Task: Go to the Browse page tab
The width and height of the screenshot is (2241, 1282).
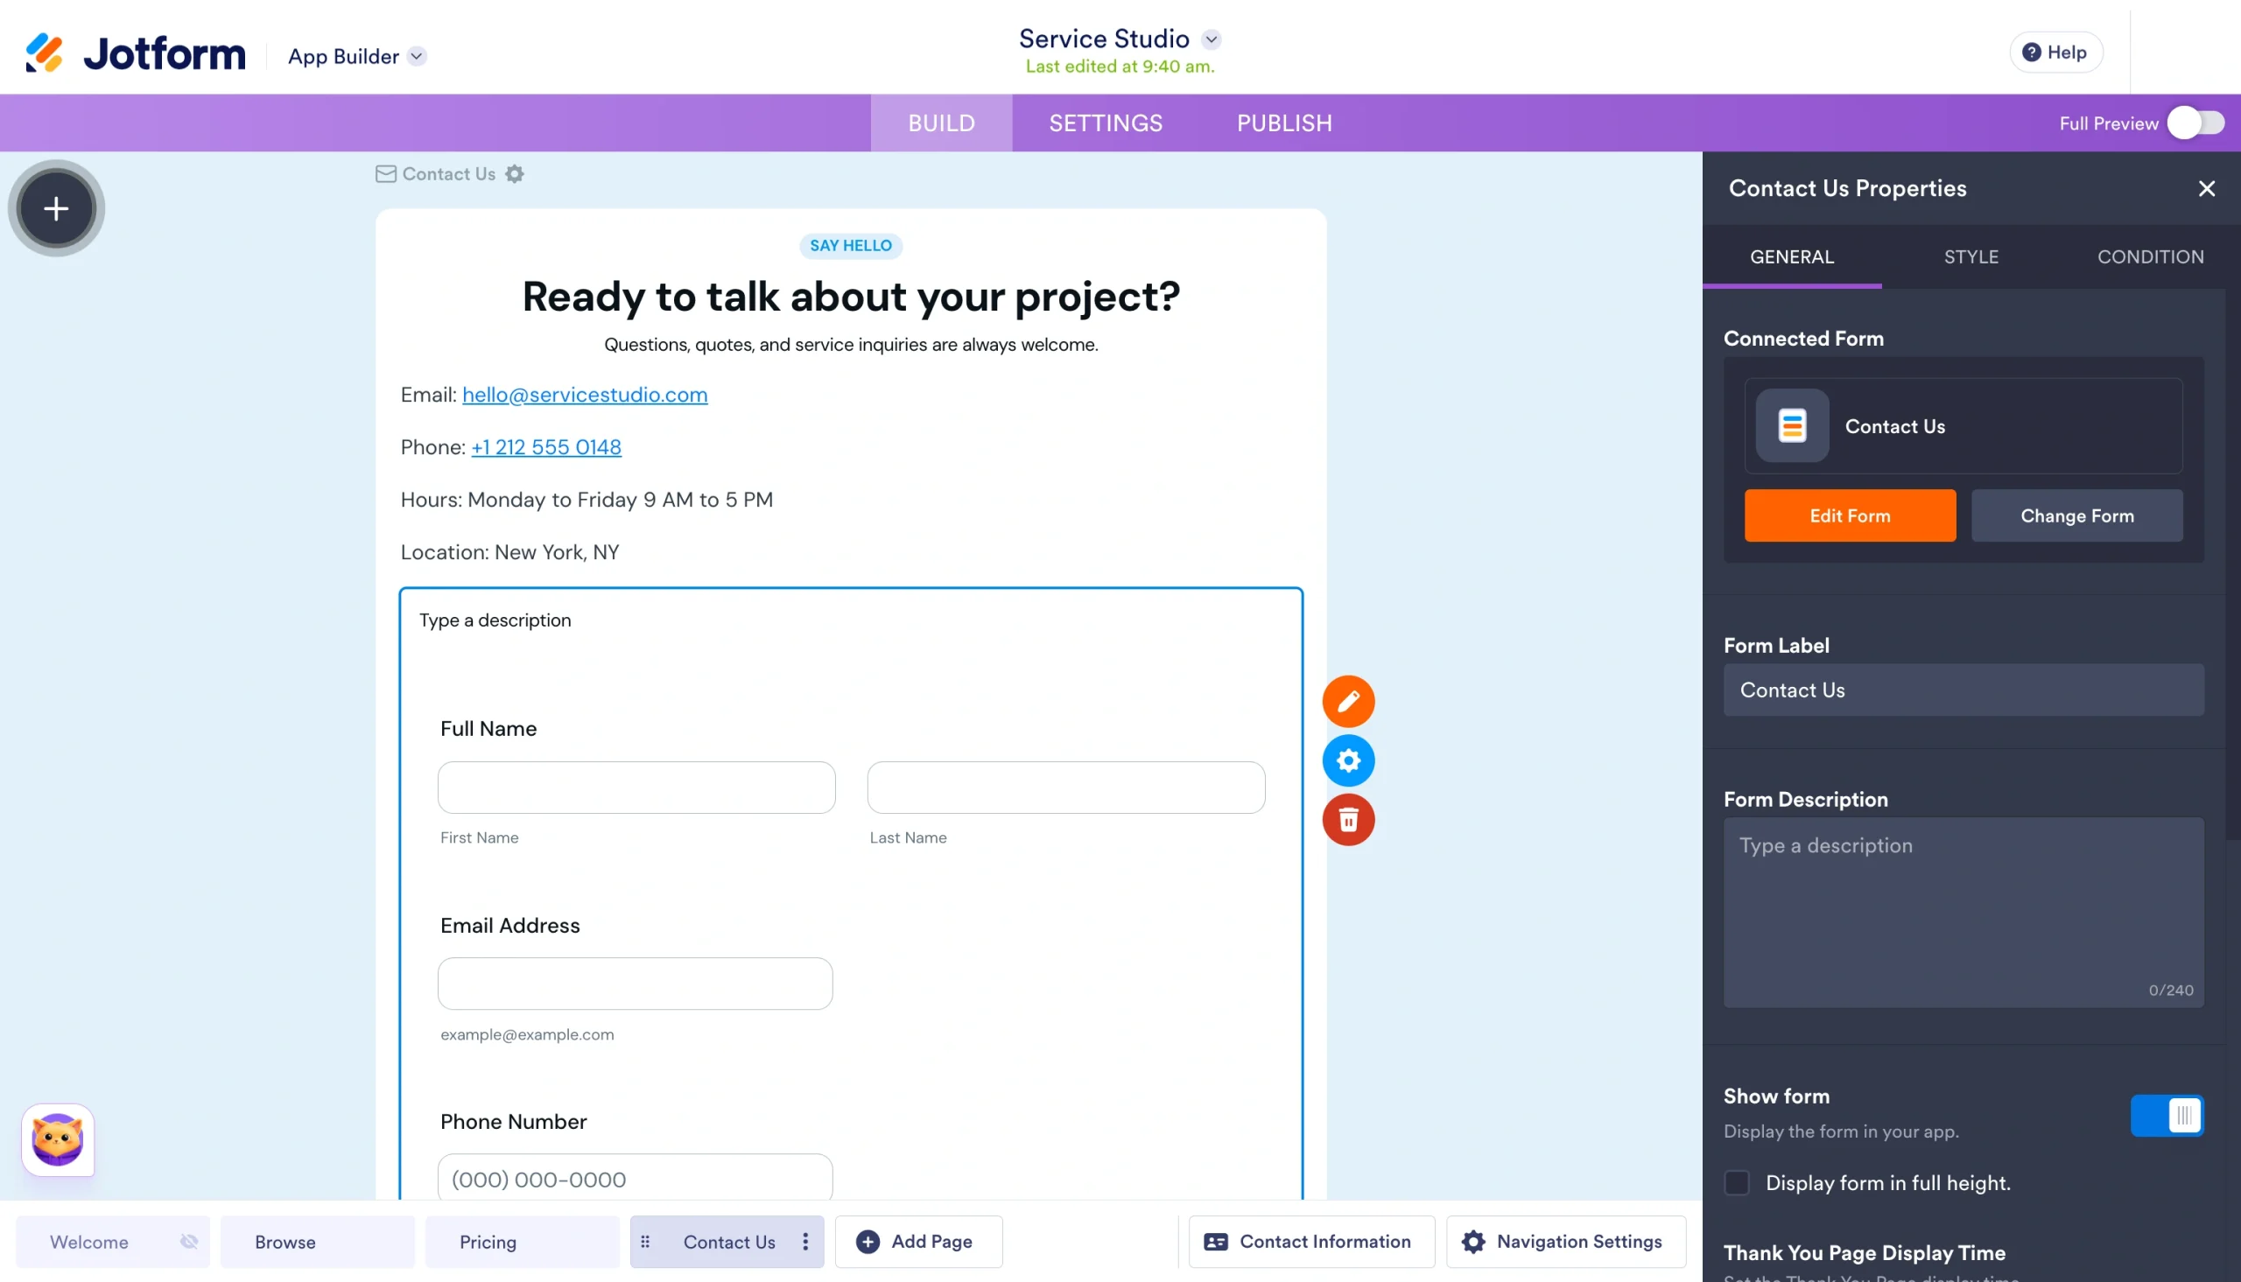Action: click(317, 1242)
